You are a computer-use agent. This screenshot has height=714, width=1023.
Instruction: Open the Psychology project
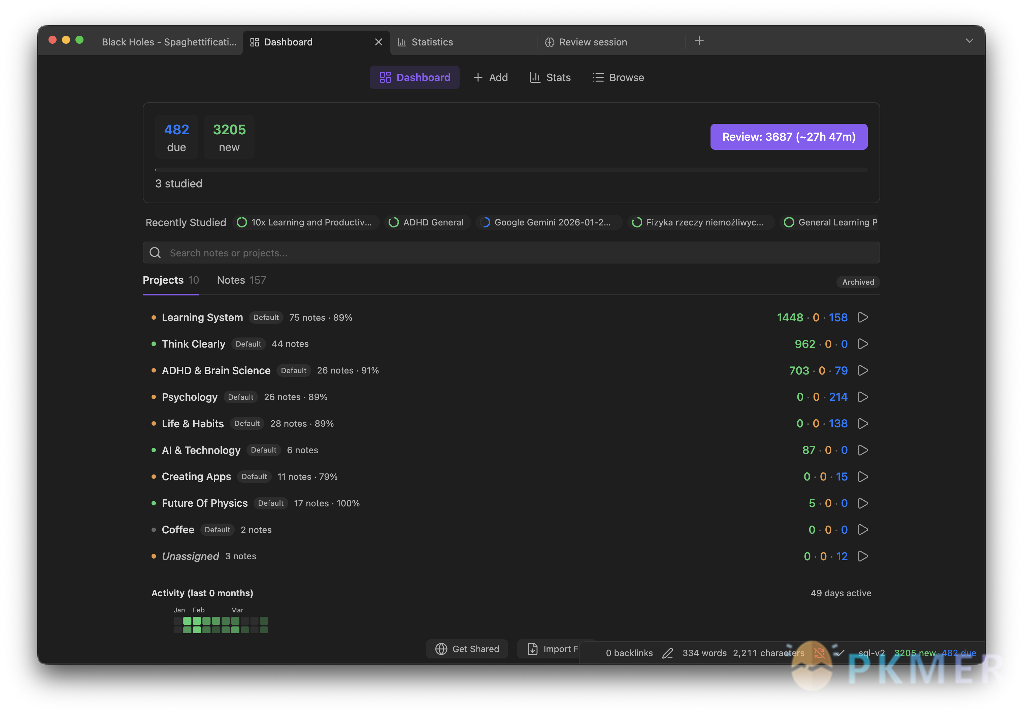189,397
